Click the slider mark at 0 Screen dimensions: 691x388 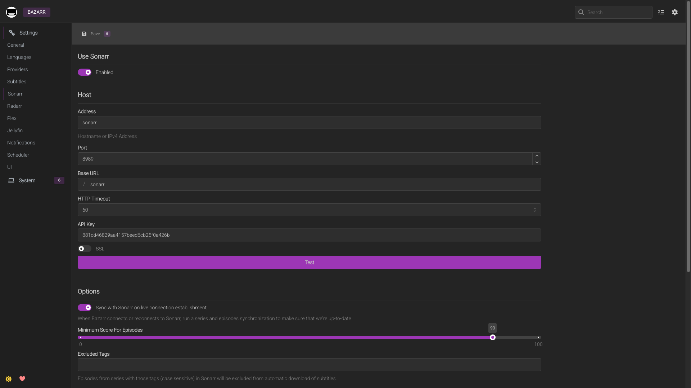click(x=81, y=337)
